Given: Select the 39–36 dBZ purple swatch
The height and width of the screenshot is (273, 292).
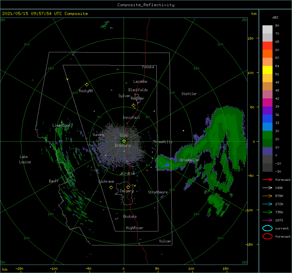Looking at the screenshot, I should (x=267, y=110).
